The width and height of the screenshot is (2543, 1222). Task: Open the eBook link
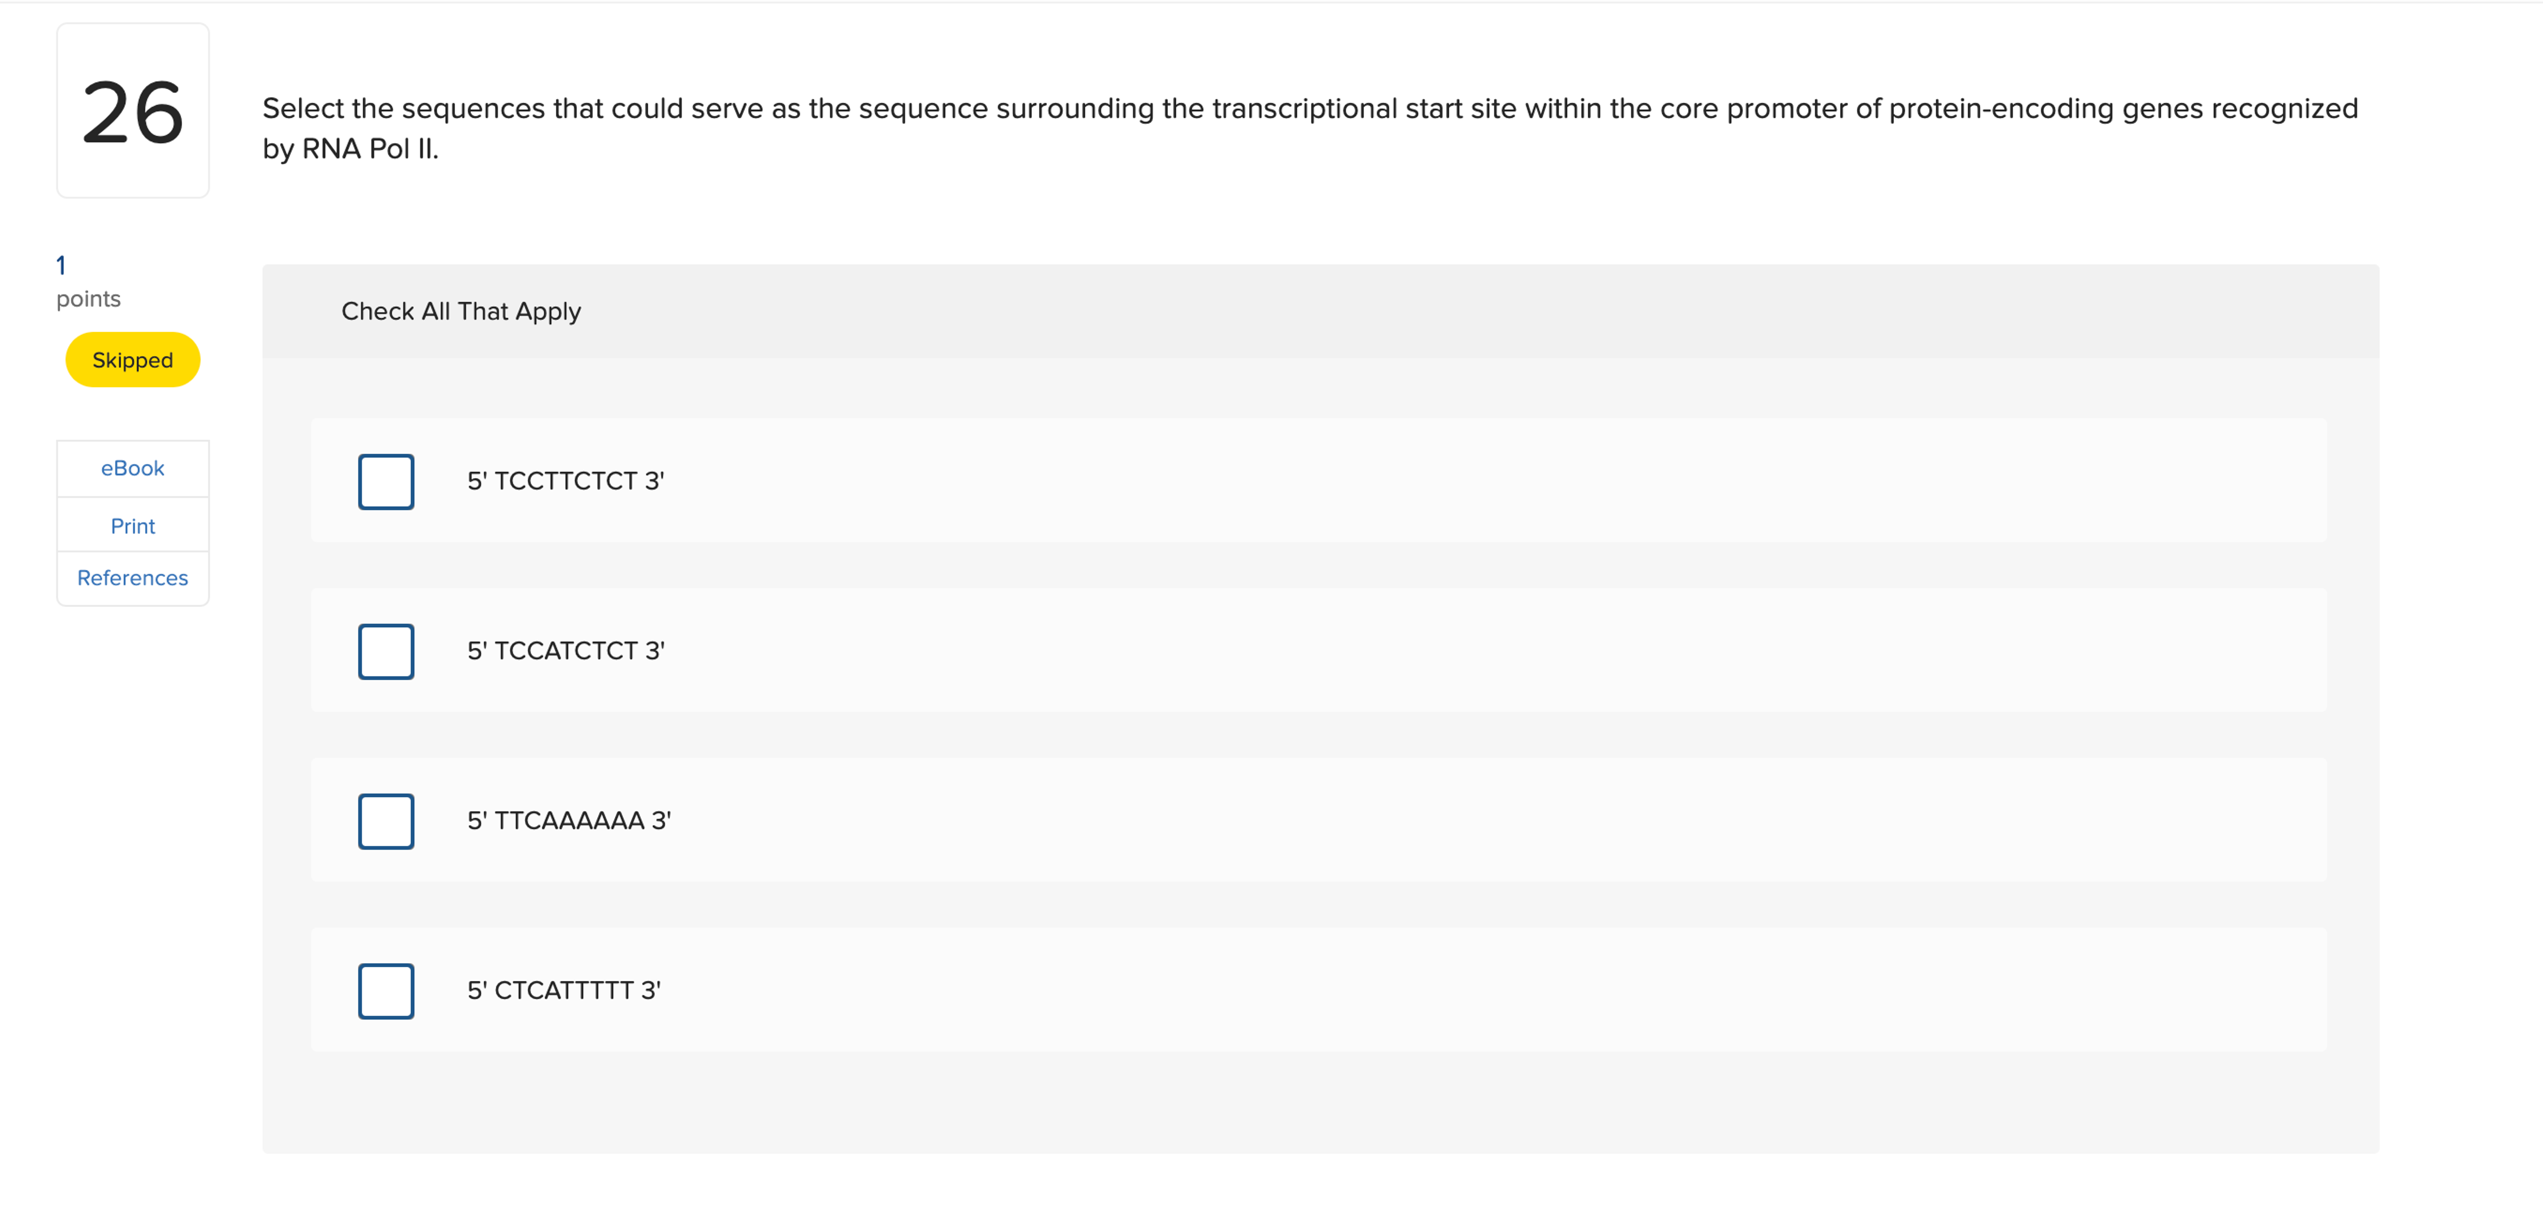pyautogui.click(x=132, y=468)
